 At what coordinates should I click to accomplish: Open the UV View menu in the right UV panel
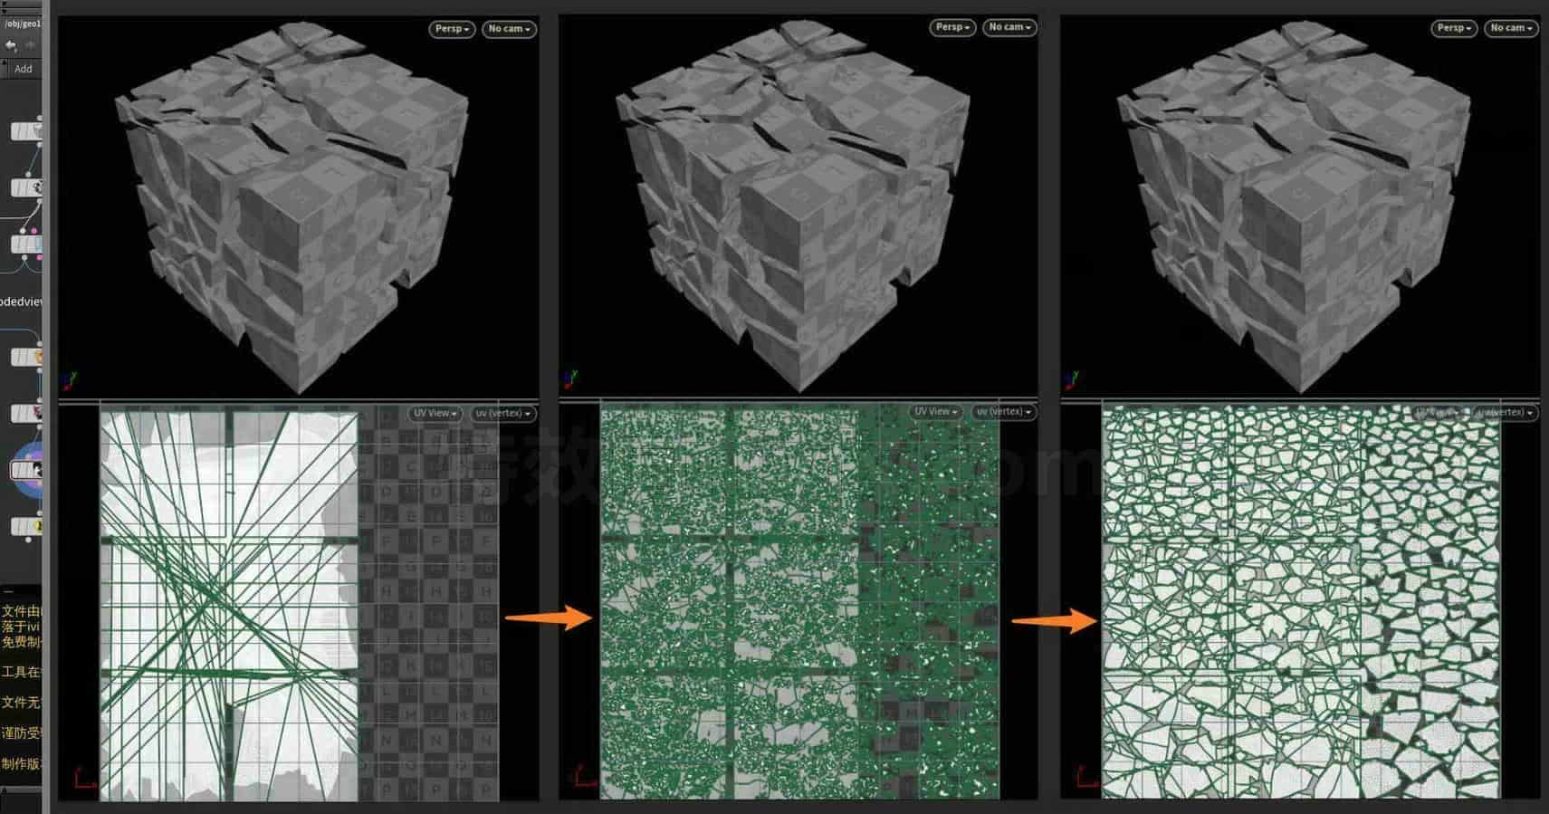pos(1437,413)
